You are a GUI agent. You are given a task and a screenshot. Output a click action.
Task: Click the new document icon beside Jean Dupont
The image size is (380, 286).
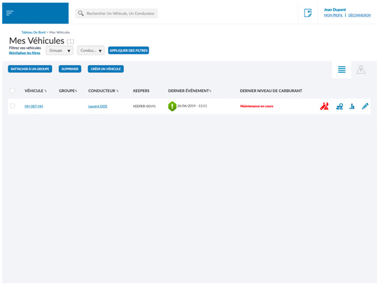[308, 13]
